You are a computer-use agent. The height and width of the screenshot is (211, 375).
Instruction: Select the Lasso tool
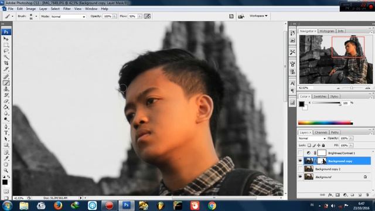click(x=6, y=51)
